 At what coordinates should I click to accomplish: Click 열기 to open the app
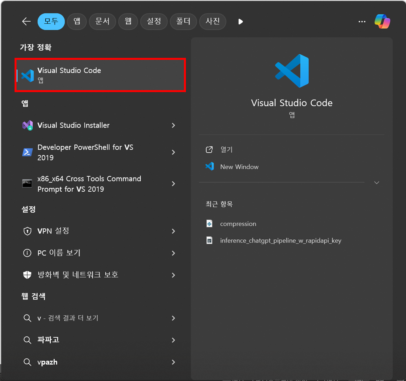tap(226, 150)
